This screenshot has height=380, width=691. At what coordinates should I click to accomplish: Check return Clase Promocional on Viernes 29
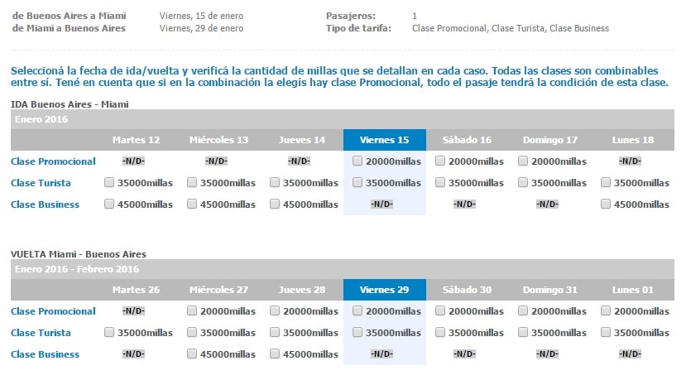click(357, 310)
